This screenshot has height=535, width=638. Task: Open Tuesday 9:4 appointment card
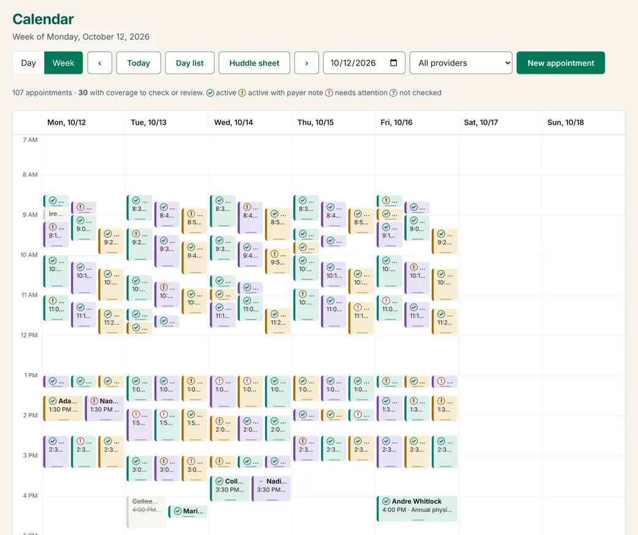coord(194,258)
